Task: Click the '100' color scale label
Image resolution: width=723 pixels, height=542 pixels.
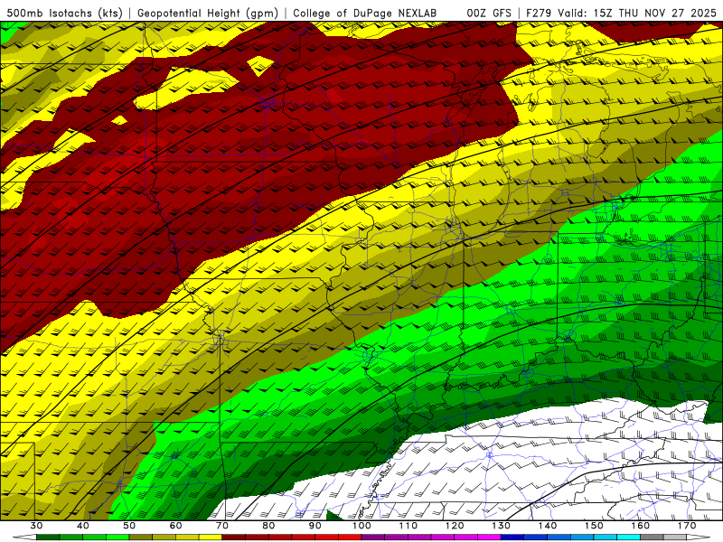Action: pyautogui.click(x=362, y=526)
